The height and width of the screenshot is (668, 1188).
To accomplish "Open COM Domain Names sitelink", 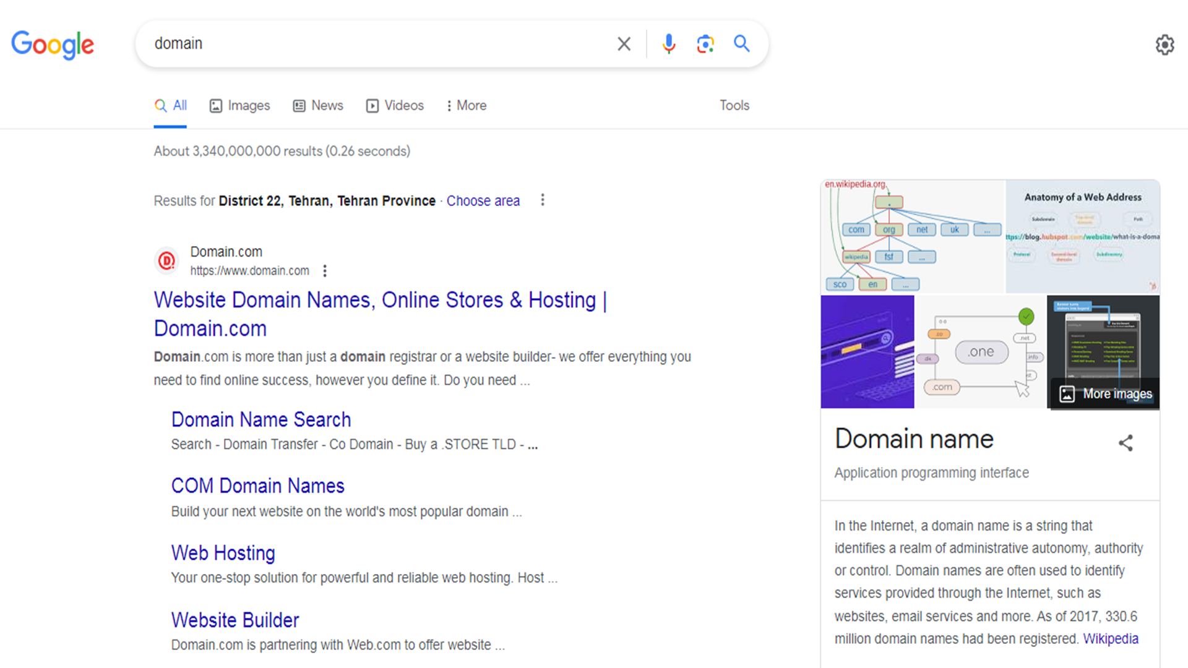I will tap(257, 486).
